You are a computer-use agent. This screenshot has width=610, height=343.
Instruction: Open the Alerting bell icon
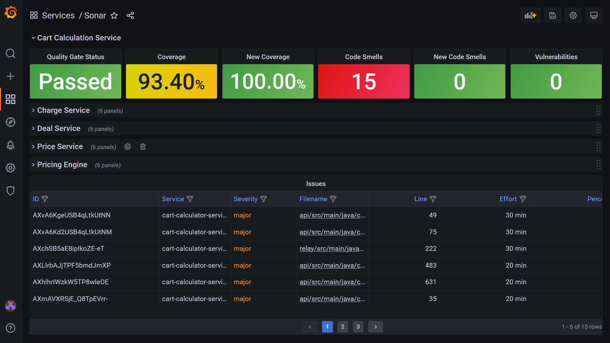click(11, 145)
